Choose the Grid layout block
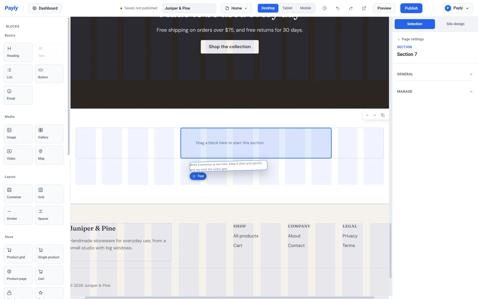 click(49, 194)
